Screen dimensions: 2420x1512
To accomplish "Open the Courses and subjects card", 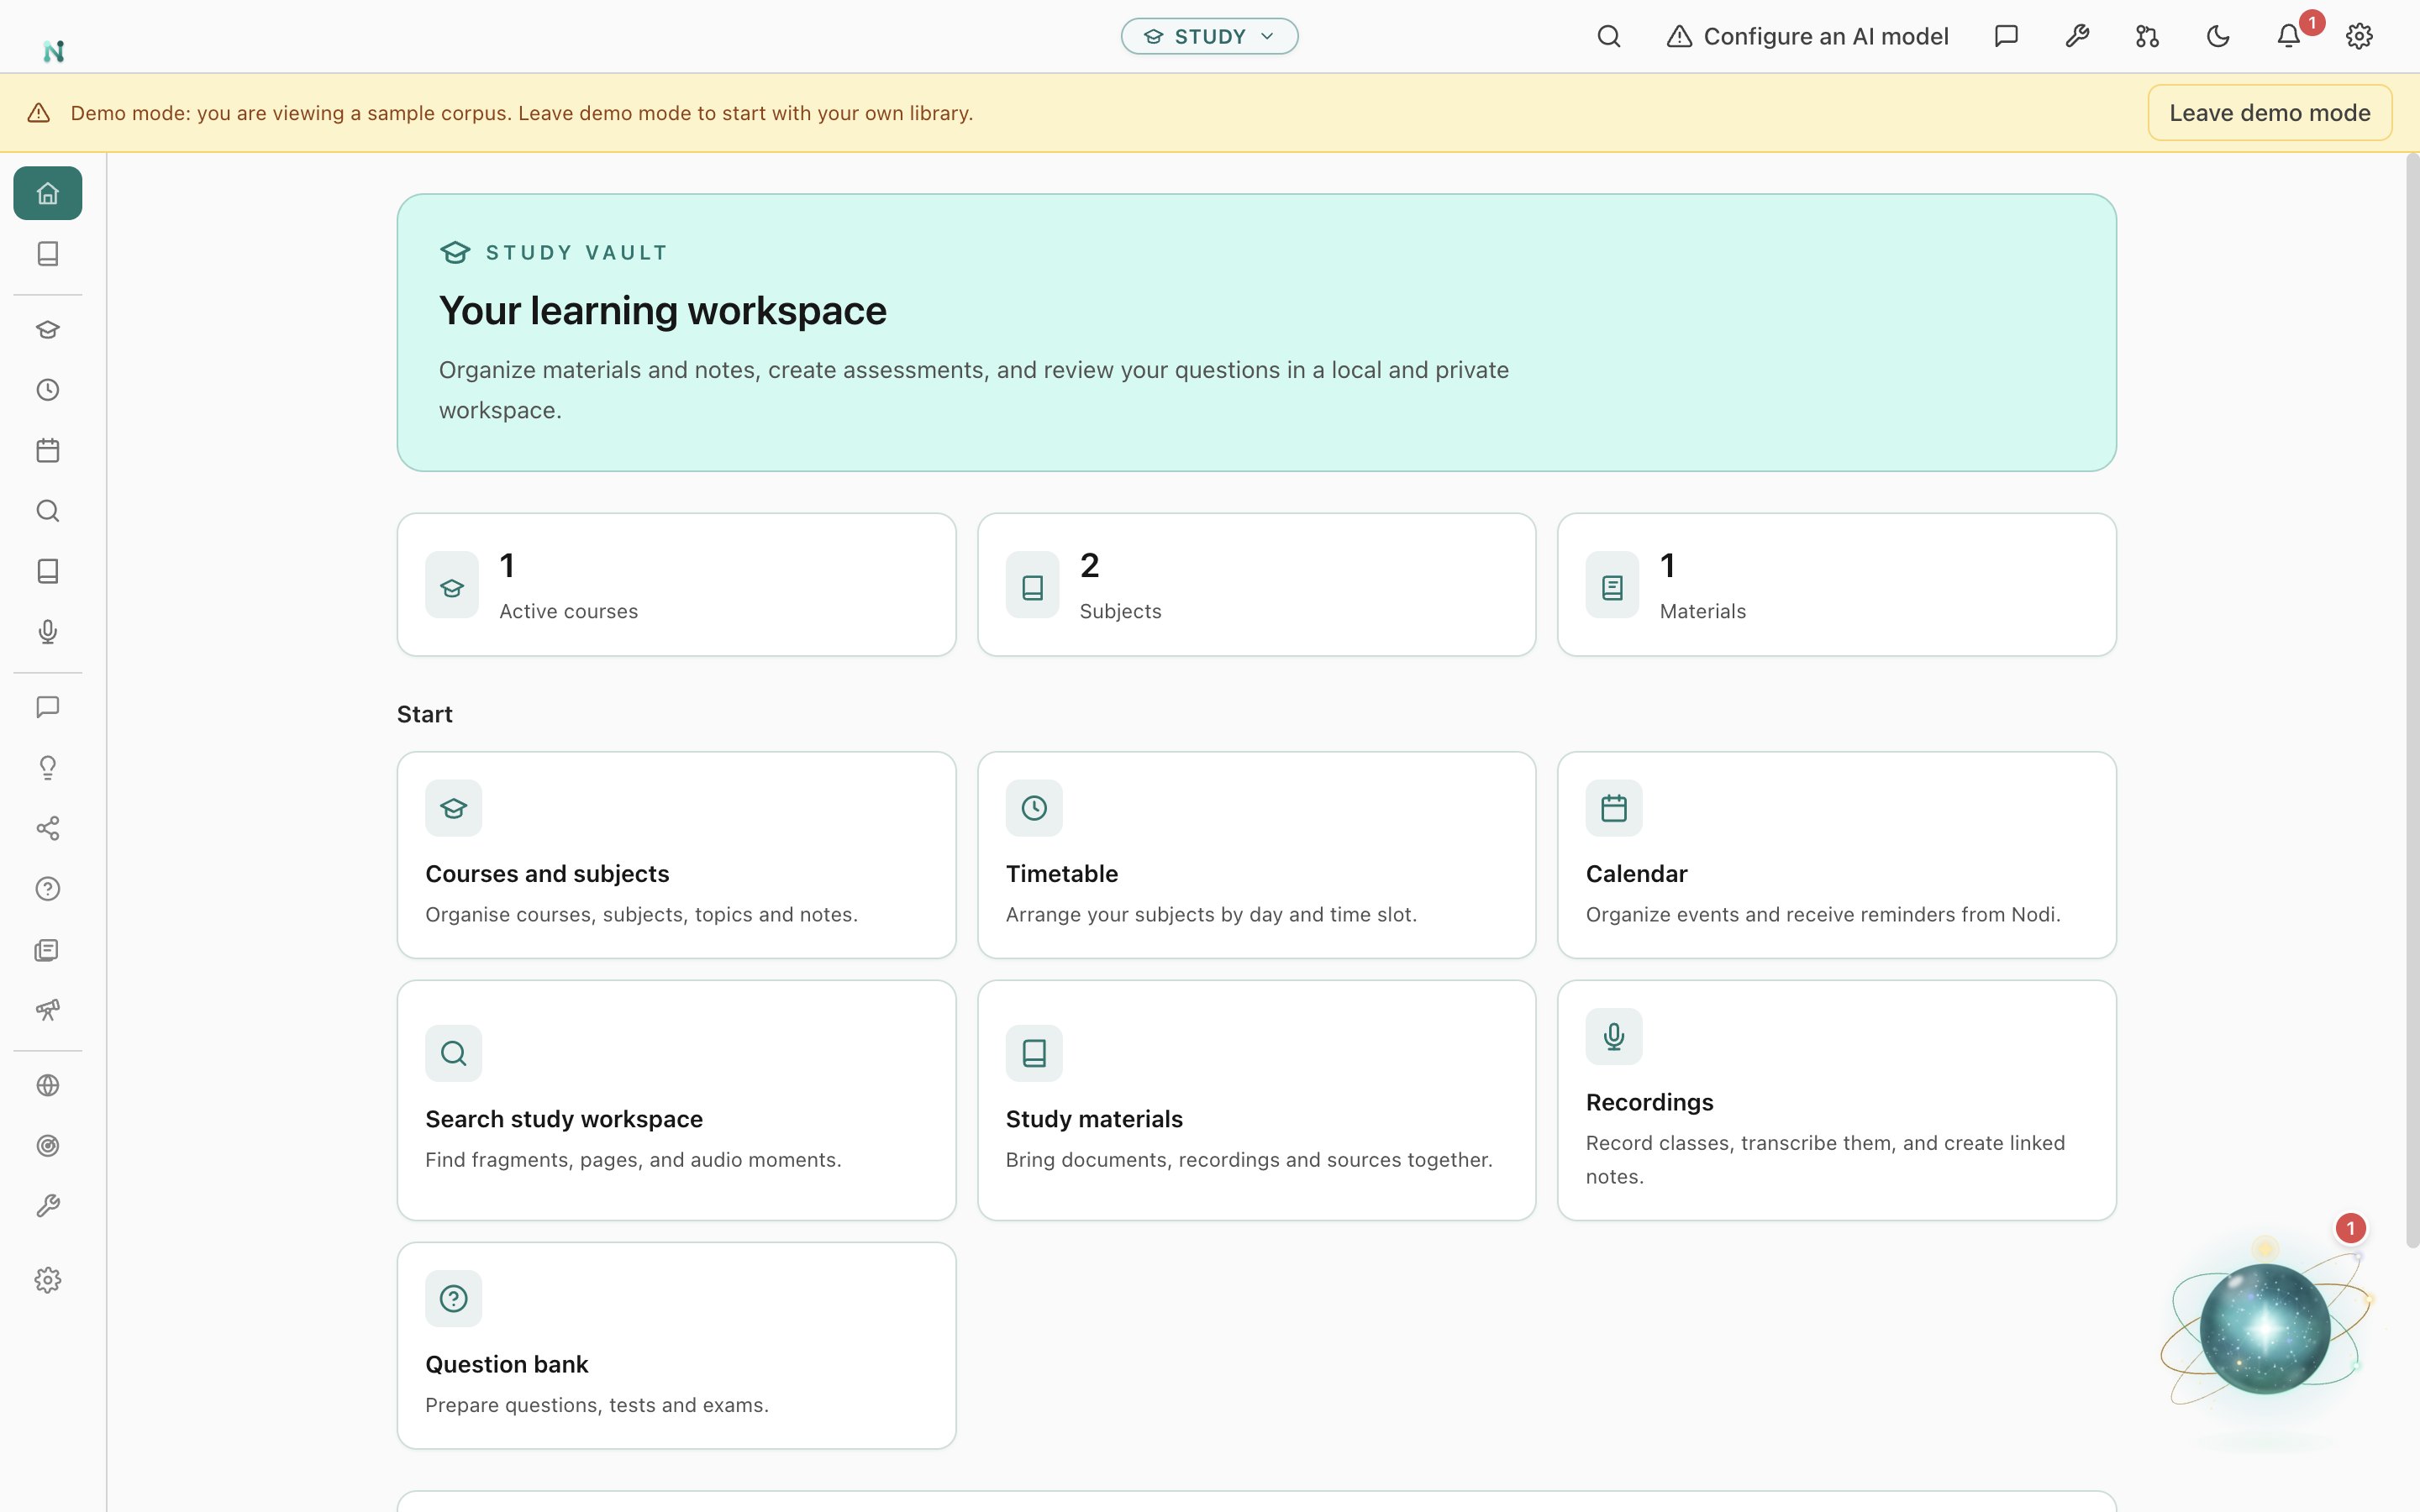I will coord(676,855).
